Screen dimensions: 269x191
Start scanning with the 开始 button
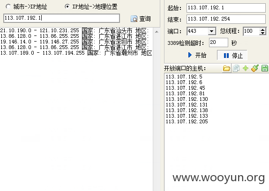(197, 55)
